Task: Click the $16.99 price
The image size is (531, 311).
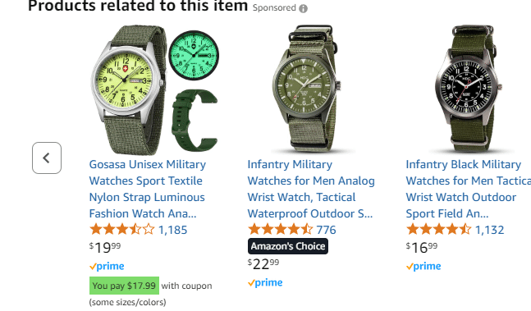Action: tap(422, 247)
